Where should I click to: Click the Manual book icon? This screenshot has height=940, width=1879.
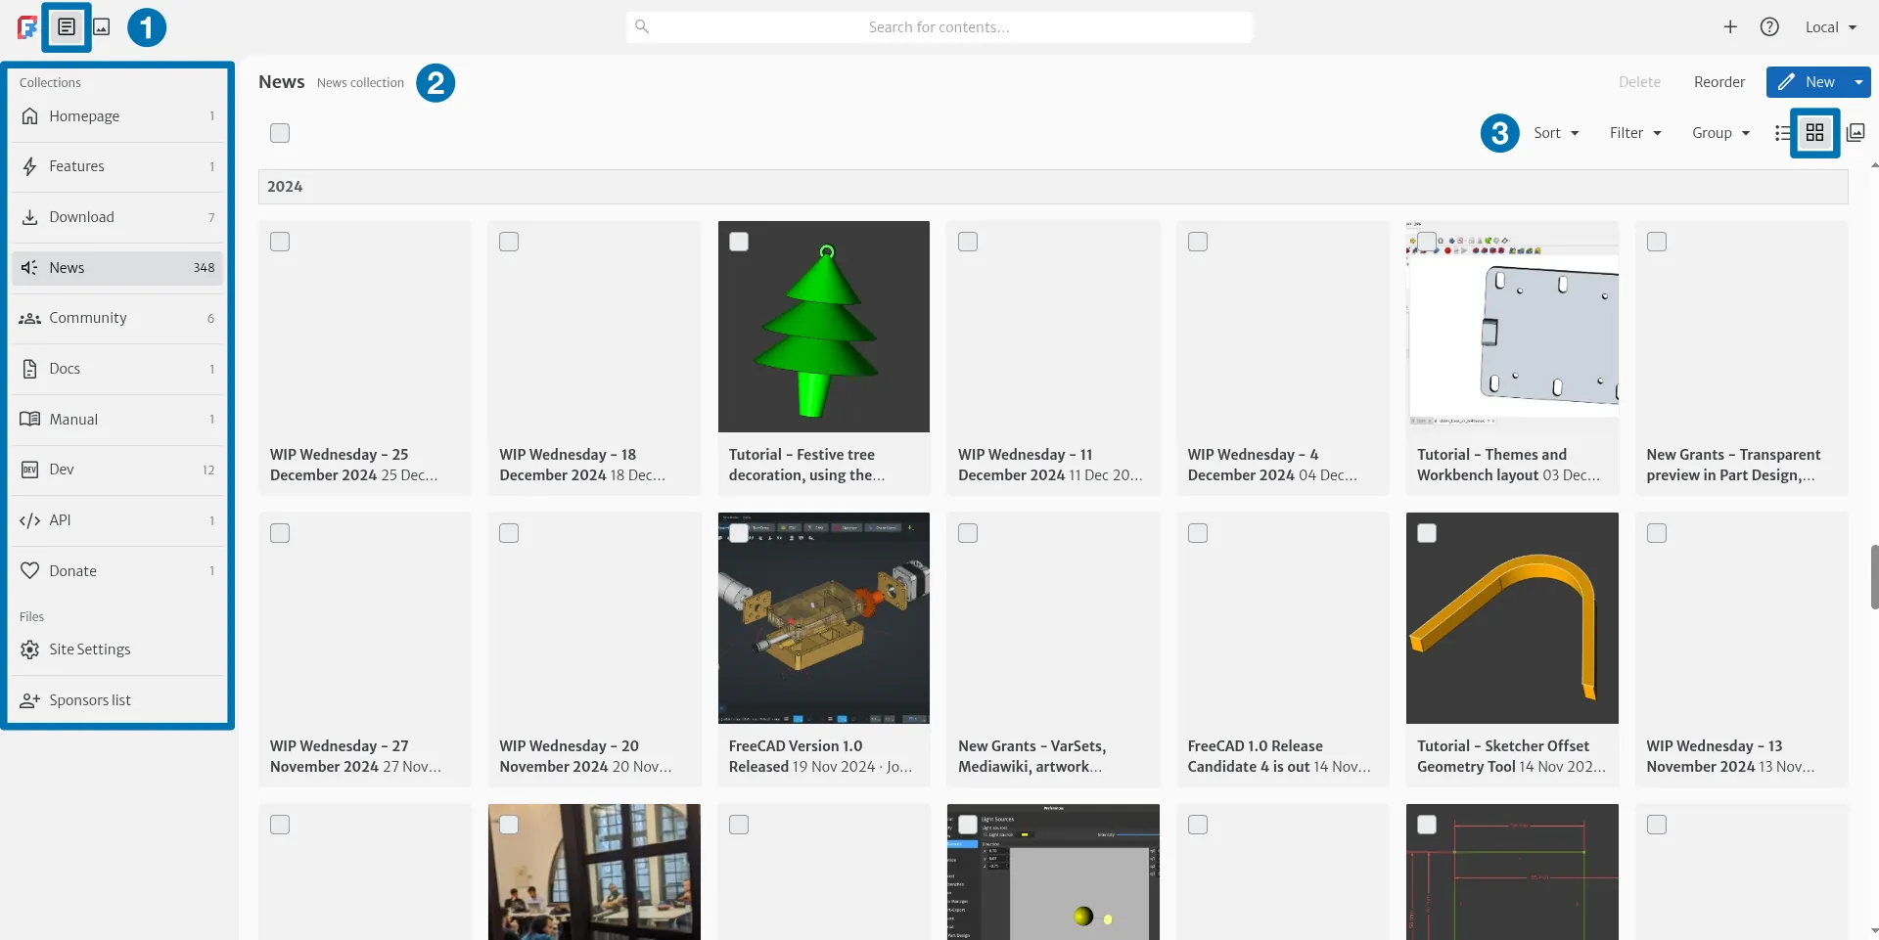pyautogui.click(x=30, y=420)
